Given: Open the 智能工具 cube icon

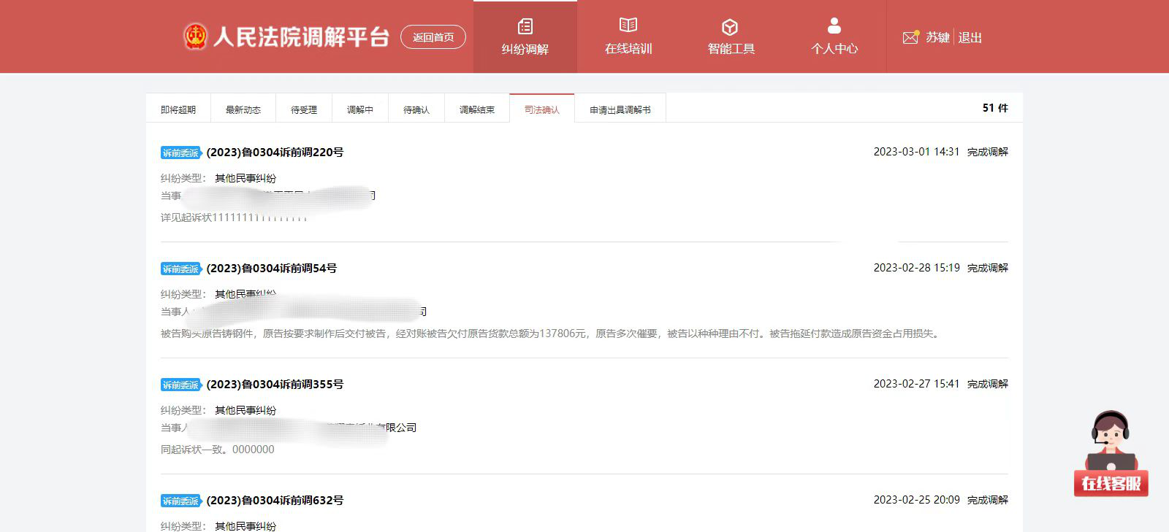Looking at the screenshot, I should click(x=730, y=27).
